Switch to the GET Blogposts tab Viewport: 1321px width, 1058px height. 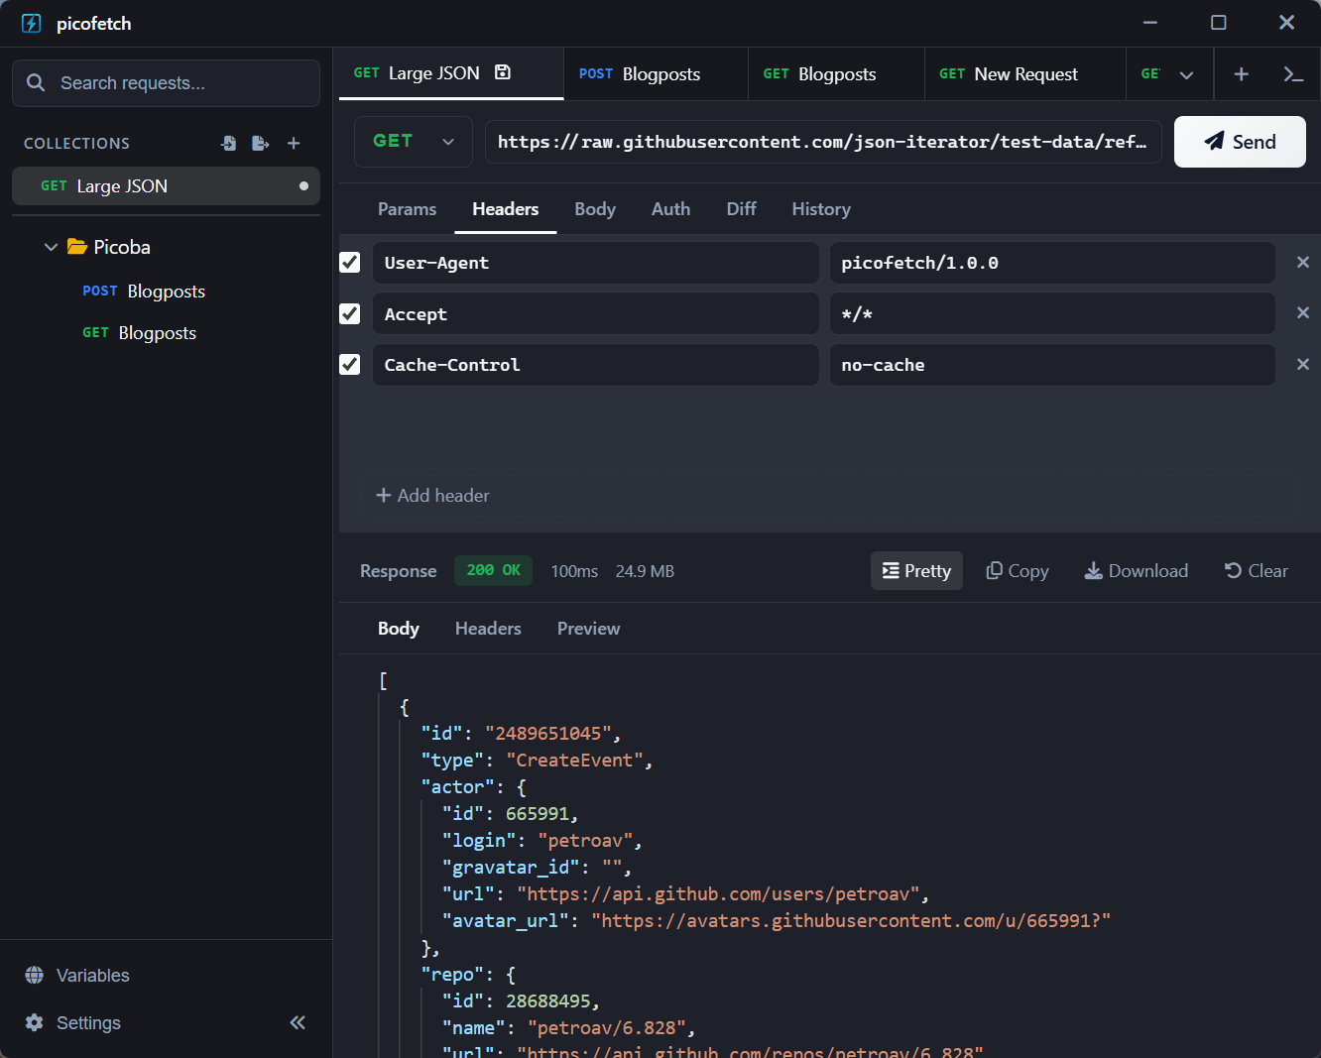click(x=836, y=74)
